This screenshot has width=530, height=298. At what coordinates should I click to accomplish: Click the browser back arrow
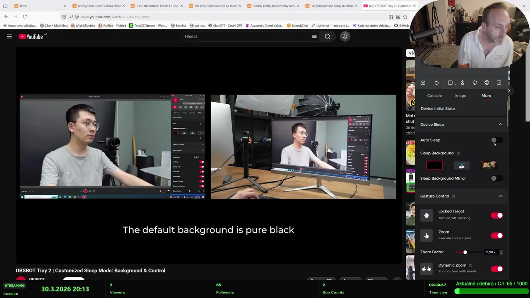point(6,17)
